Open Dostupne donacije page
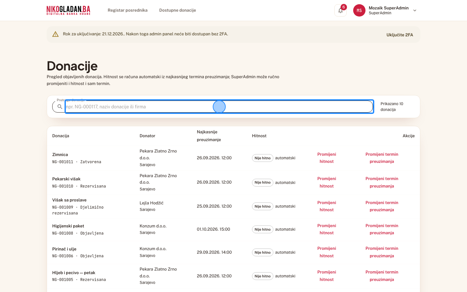Screen dimensions: 467x292 pyautogui.click(x=177, y=10)
